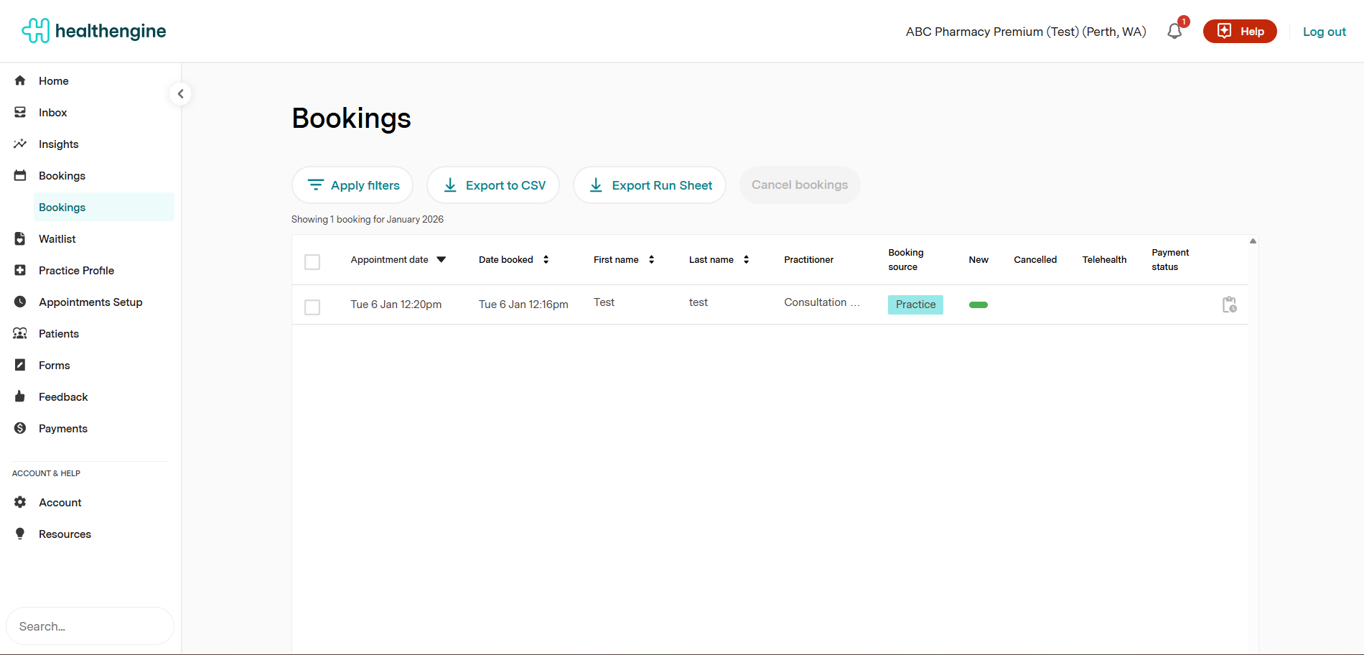This screenshot has width=1364, height=655.
Task: Open booking details clipboard icon in row
Action: (1229, 305)
